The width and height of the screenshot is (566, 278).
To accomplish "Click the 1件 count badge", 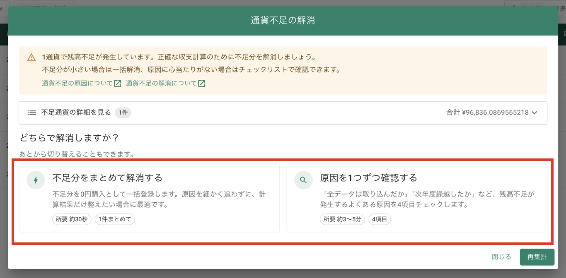I will [123, 113].
